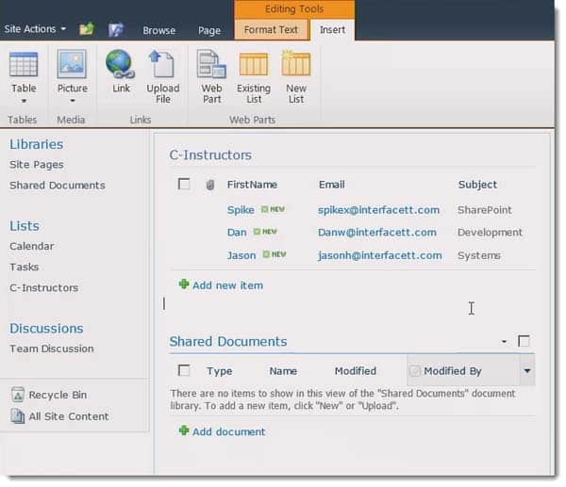Open the Browse ribbon tab
The image size is (566, 487).
click(158, 30)
